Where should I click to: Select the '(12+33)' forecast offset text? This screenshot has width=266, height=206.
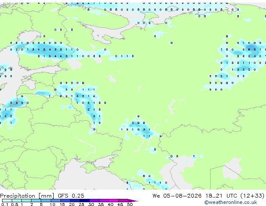253,196
